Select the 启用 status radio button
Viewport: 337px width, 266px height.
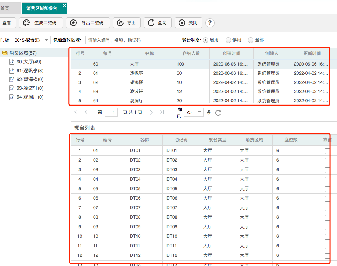tap(205, 40)
